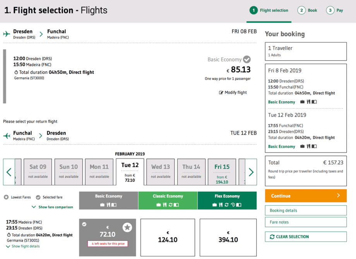The image size is (356, 259).
Task: Open Booking details
Action: pyautogui.click(x=306, y=210)
